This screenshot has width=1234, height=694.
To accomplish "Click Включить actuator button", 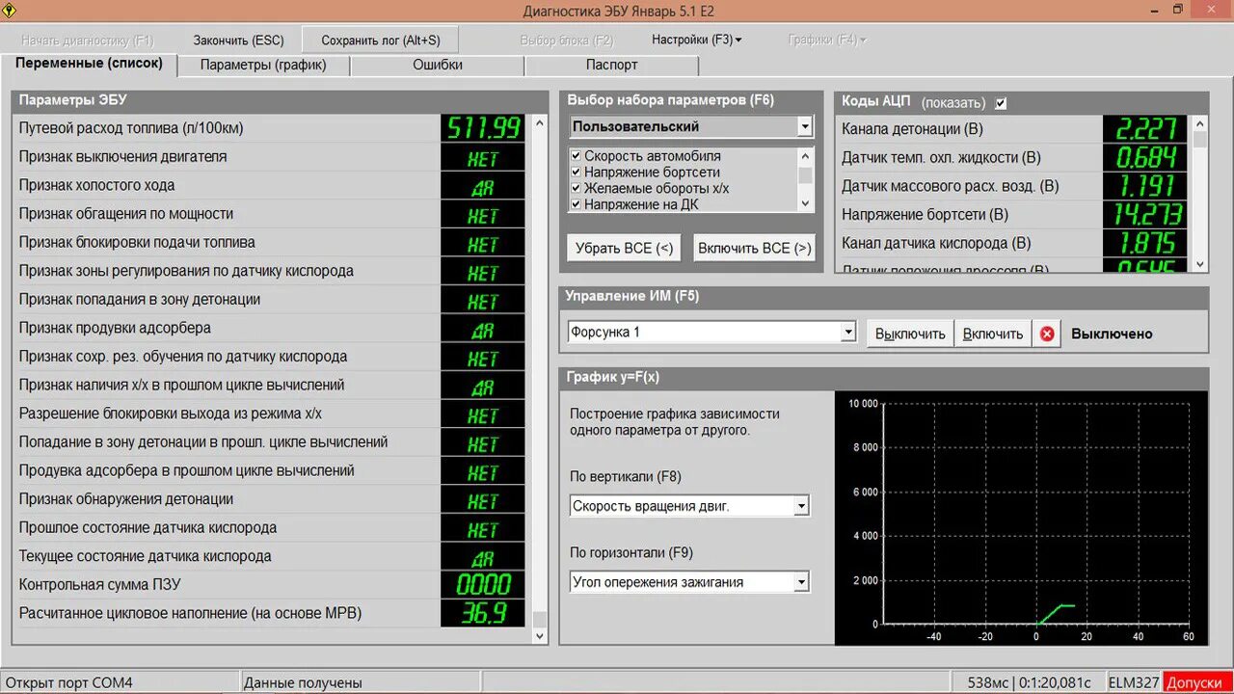I will point(993,334).
